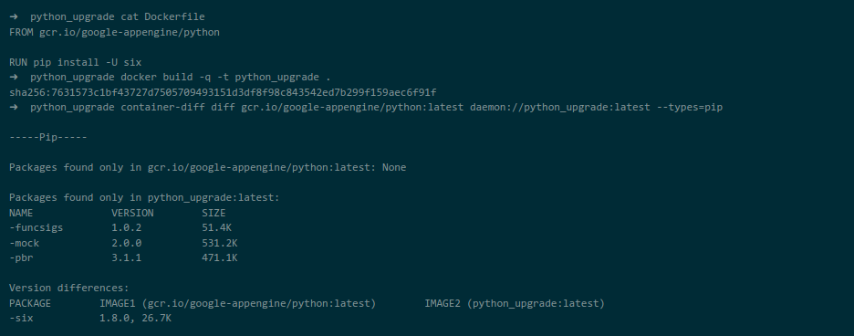
Task: Select the sha256 image hash line
Action: tap(223, 92)
